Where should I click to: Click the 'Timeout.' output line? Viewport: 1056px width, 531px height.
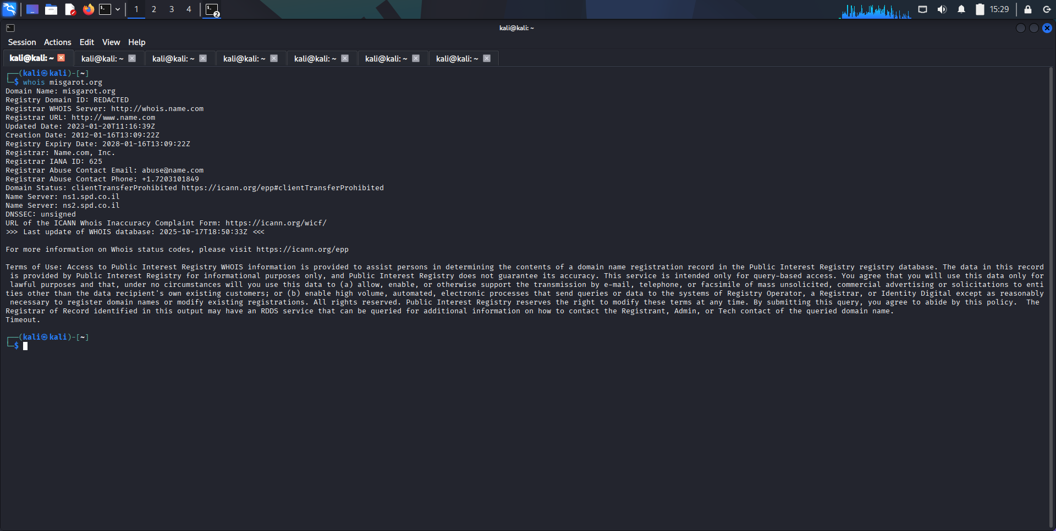(23, 320)
